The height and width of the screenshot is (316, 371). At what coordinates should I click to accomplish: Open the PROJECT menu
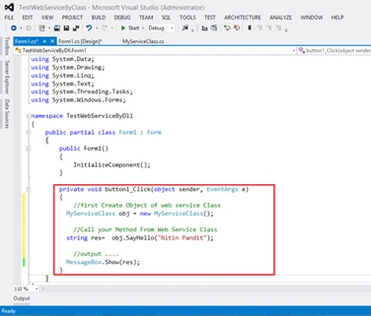[72, 17]
